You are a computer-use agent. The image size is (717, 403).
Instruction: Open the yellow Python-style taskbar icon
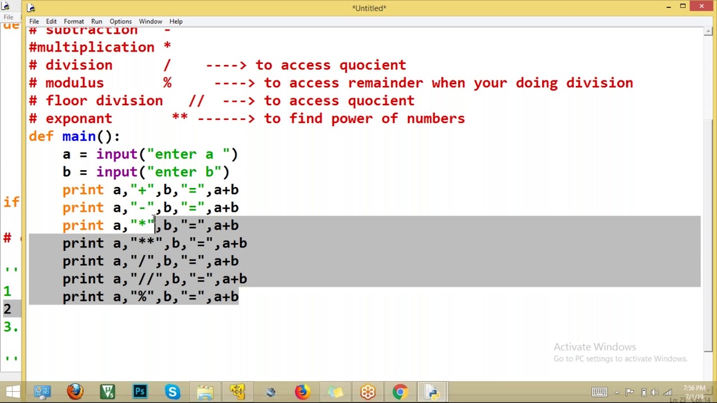coord(238,392)
